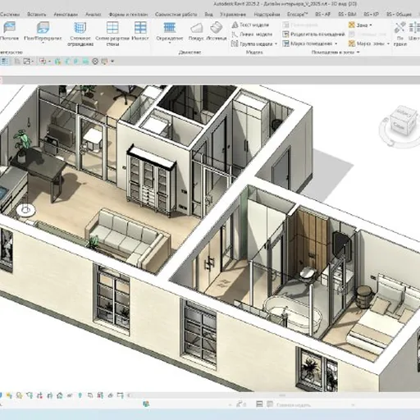The width and height of the screenshot is (420, 420).
Task: Choose the Линия модели tool
Action: (x=252, y=34)
